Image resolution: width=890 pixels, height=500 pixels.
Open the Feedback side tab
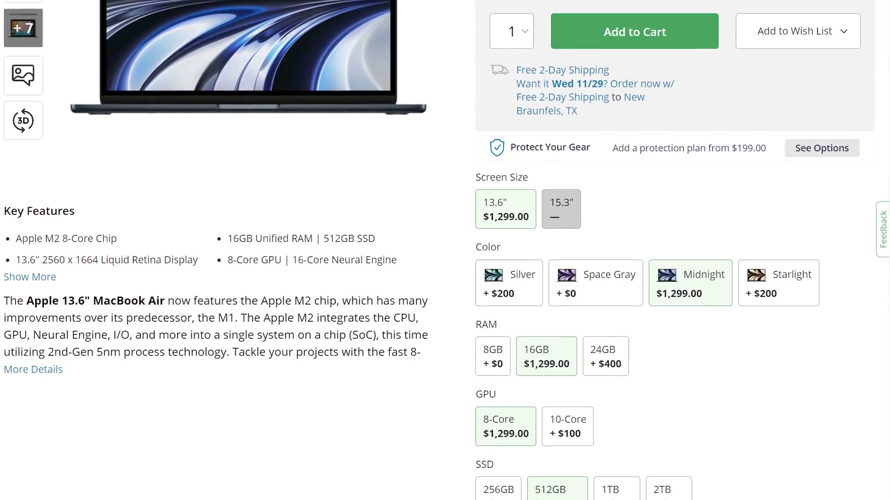883,229
